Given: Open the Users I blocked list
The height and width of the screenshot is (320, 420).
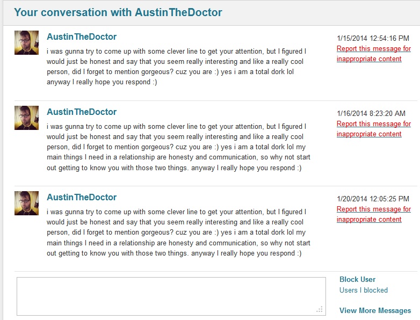Looking at the screenshot, I should [364, 290].
